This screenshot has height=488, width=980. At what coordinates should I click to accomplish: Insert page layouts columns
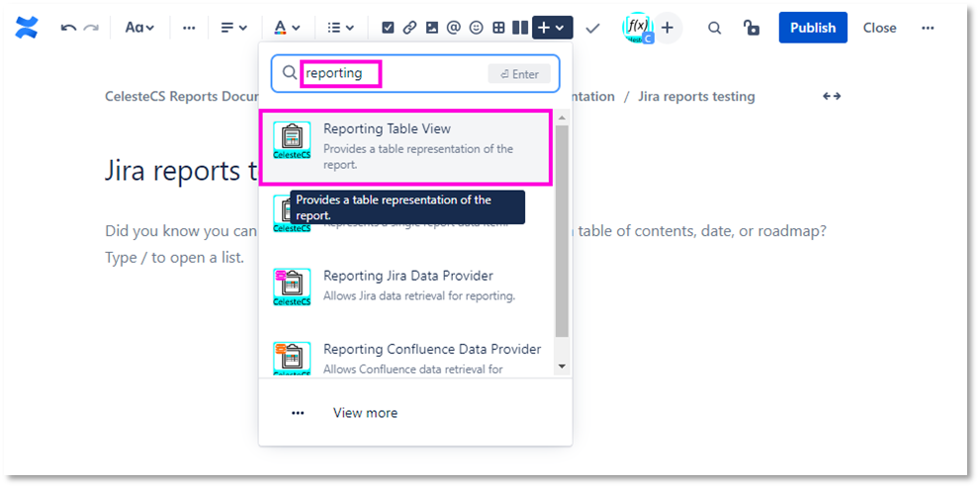tap(520, 28)
